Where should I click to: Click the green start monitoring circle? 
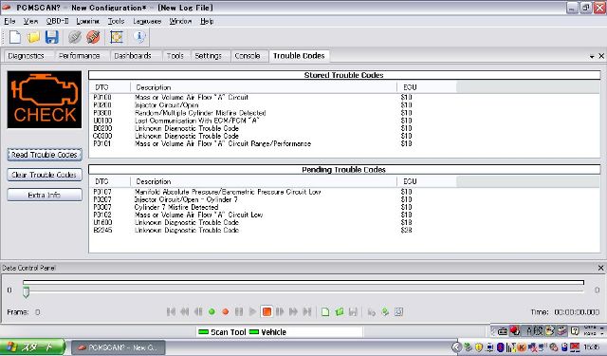(212, 311)
